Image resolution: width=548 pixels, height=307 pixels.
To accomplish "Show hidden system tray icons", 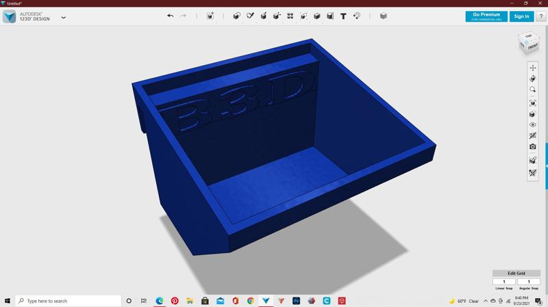I will 486,301.
